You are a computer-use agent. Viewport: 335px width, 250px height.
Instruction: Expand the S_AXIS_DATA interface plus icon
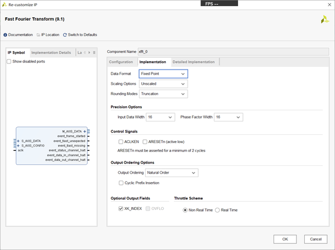18,141
